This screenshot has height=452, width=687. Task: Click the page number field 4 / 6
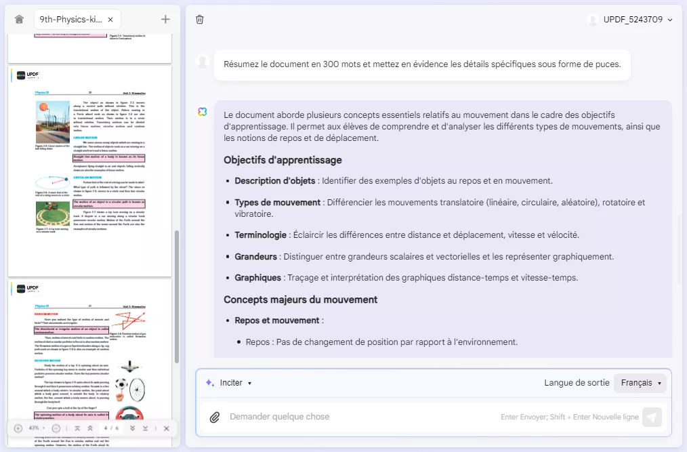click(x=111, y=428)
